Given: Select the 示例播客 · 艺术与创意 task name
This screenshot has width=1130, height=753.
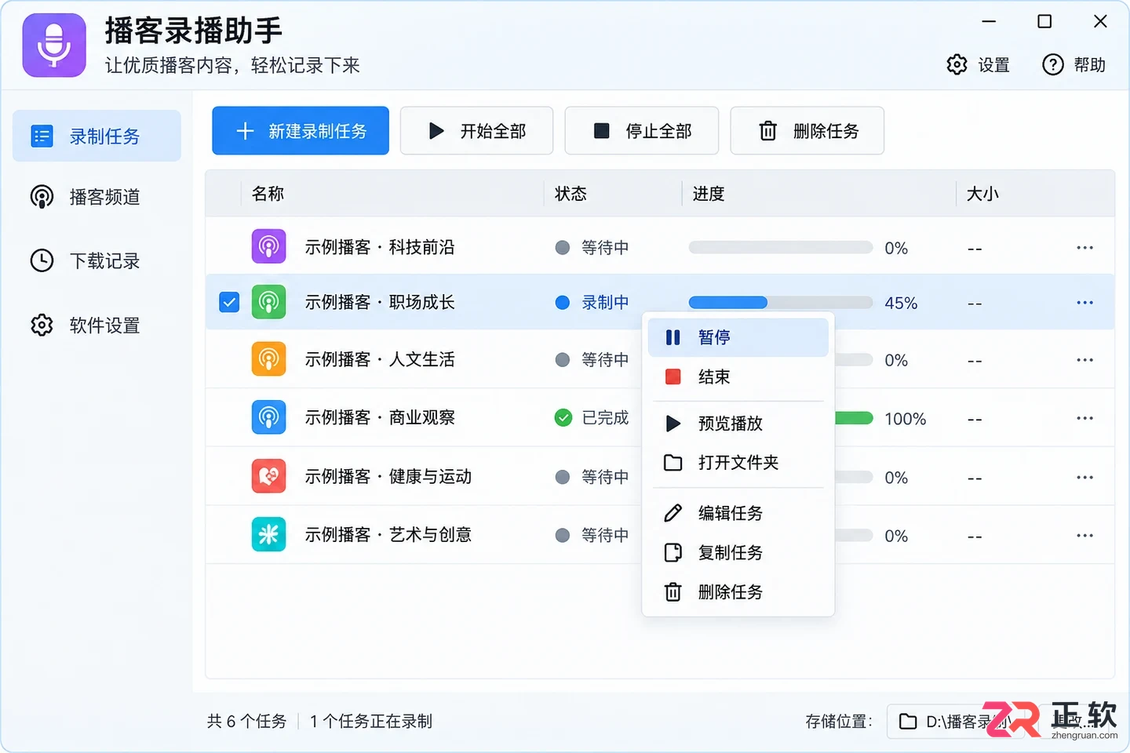Looking at the screenshot, I should coord(388,534).
